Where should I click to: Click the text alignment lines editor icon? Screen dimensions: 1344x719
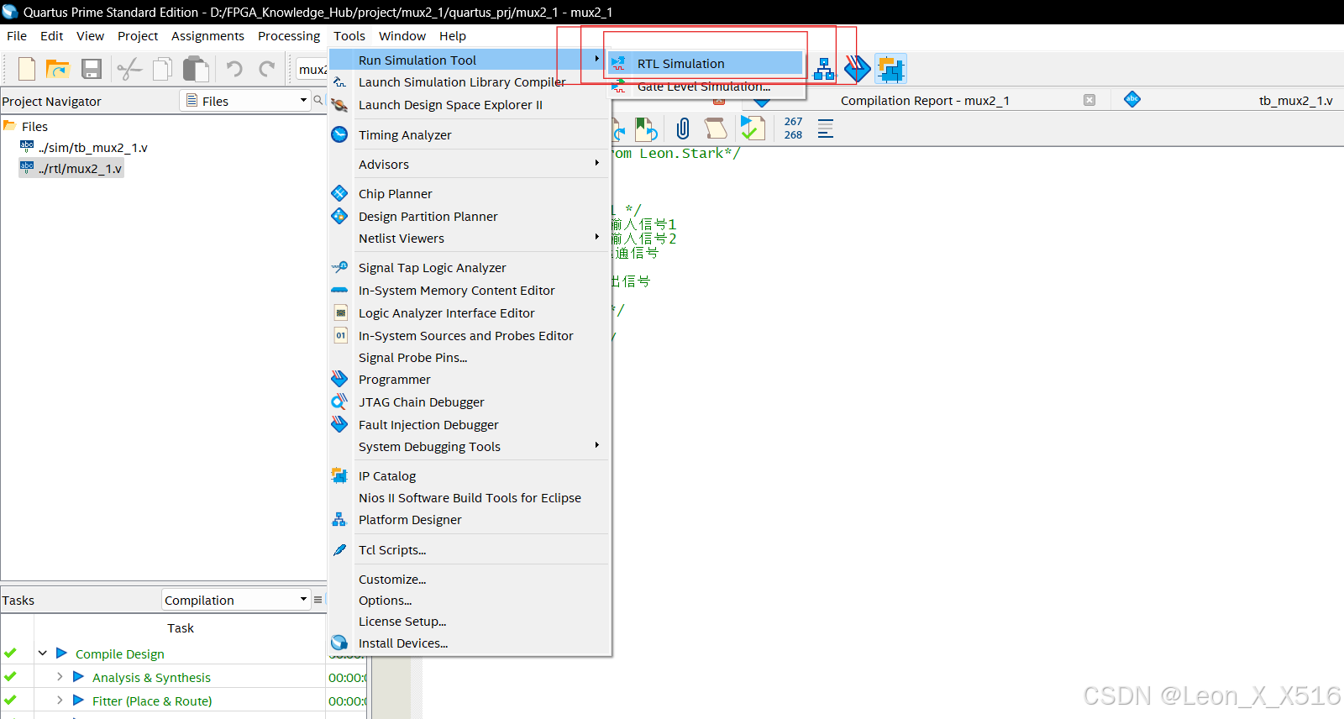(x=826, y=129)
